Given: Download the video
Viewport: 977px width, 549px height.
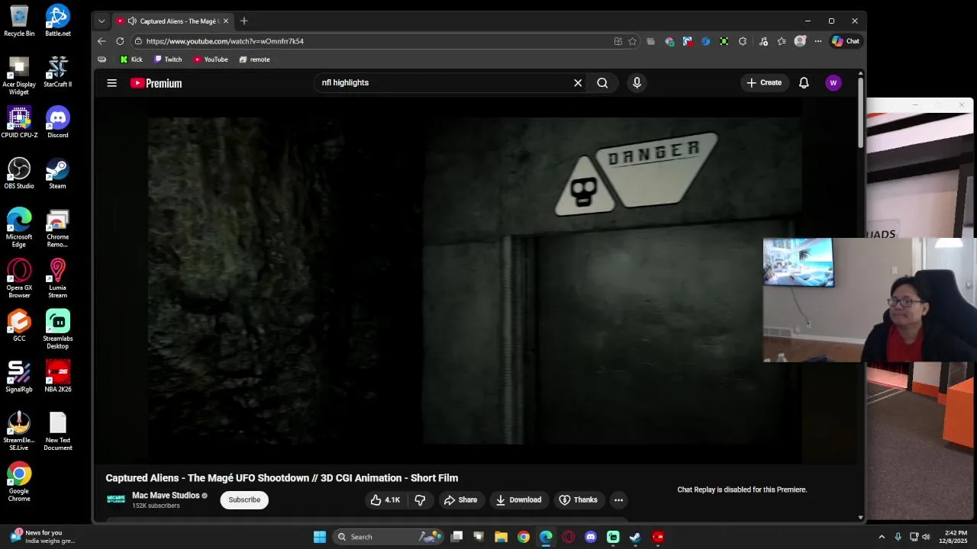Looking at the screenshot, I should click(x=518, y=500).
